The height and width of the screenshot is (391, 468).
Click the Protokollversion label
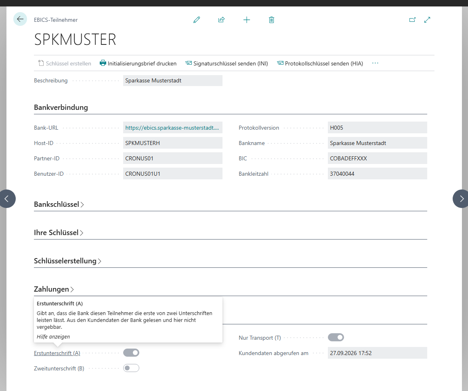259,128
